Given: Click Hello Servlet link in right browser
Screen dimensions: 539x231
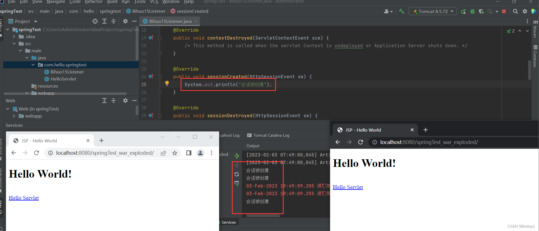Looking at the screenshot, I should (x=348, y=187).
